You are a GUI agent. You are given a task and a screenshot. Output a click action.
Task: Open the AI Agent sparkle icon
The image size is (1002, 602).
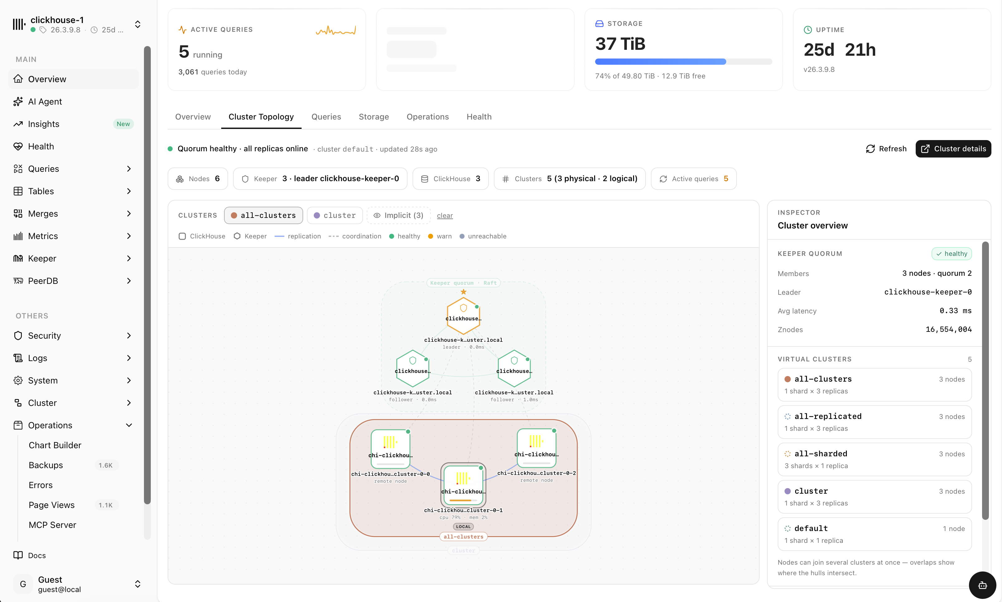pyautogui.click(x=18, y=101)
